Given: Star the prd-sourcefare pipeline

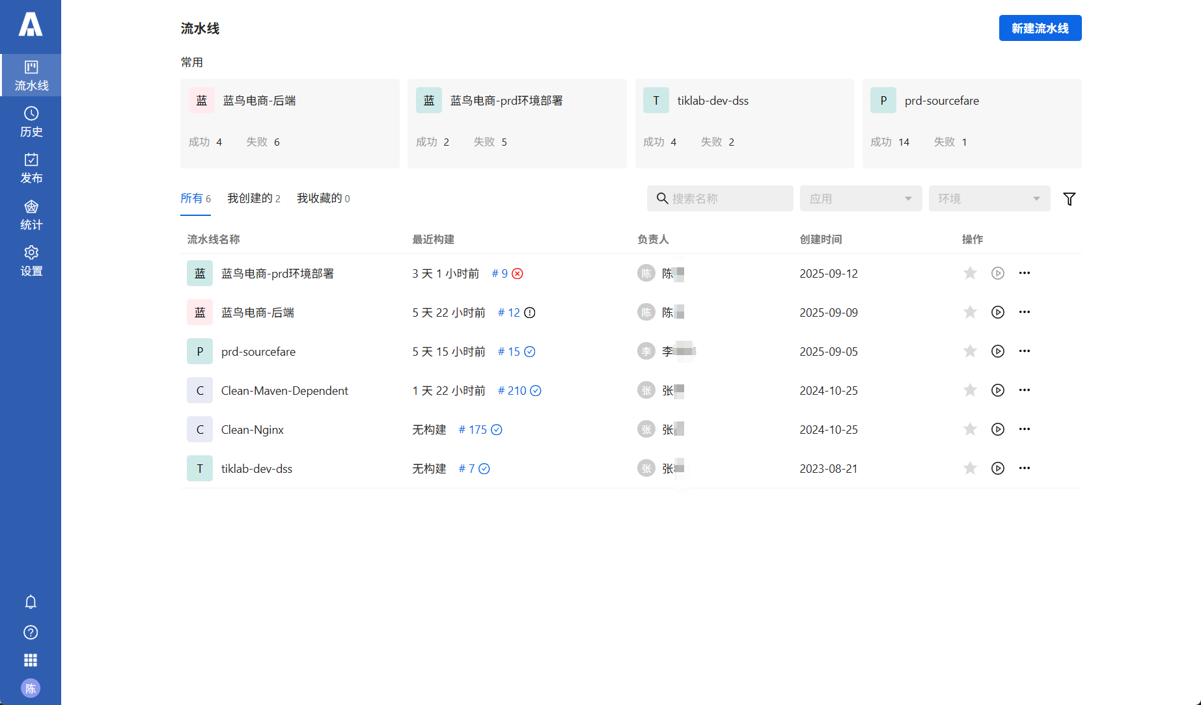Looking at the screenshot, I should [x=970, y=351].
